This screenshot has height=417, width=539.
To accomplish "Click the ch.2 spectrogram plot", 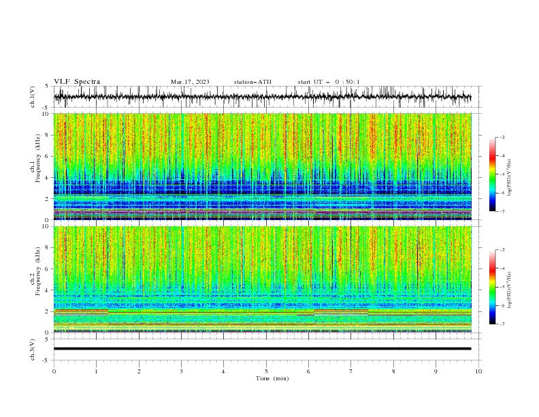I will [262, 279].
